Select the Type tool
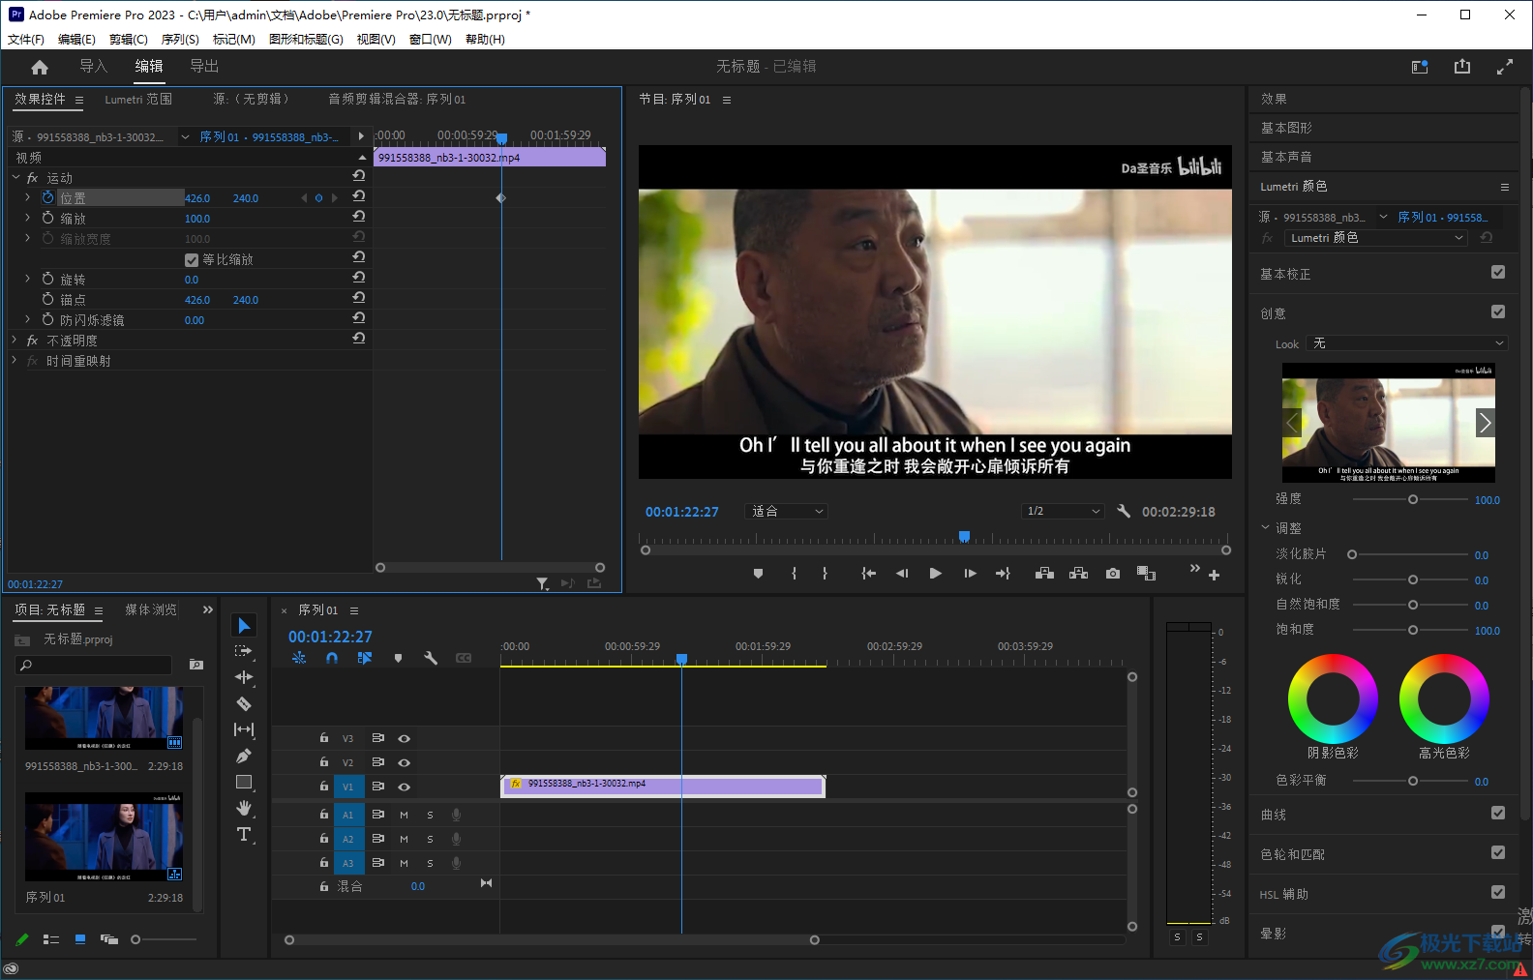 pyautogui.click(x=244, y=834)
